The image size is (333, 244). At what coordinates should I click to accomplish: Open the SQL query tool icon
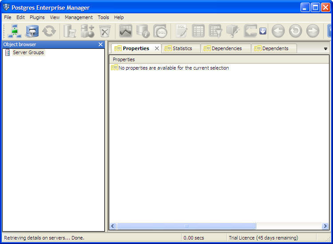click(181, 31)
